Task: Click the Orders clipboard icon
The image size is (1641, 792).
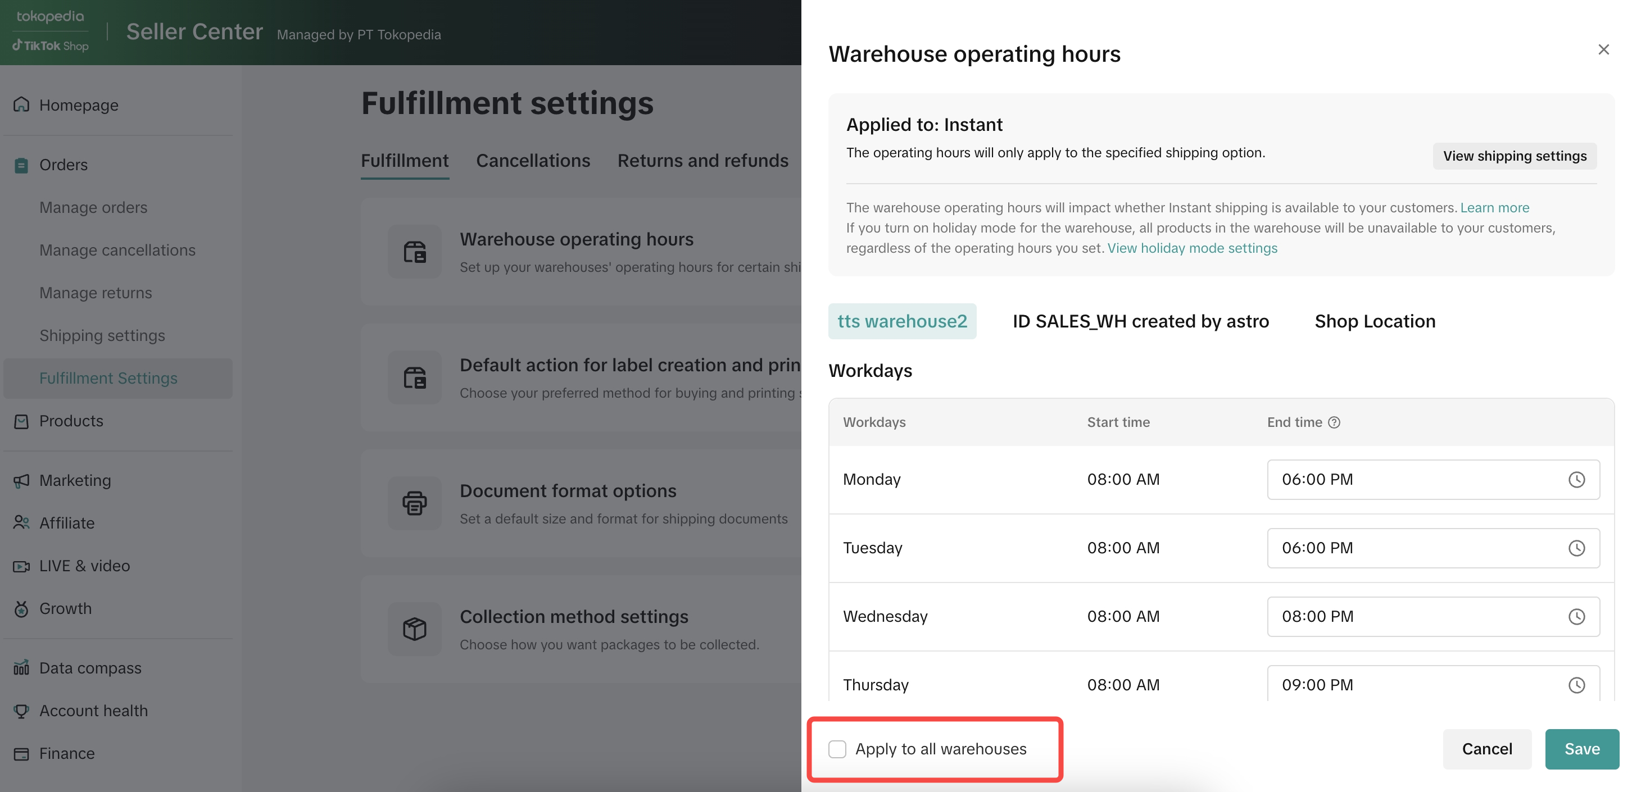Action: pos(22,165)
